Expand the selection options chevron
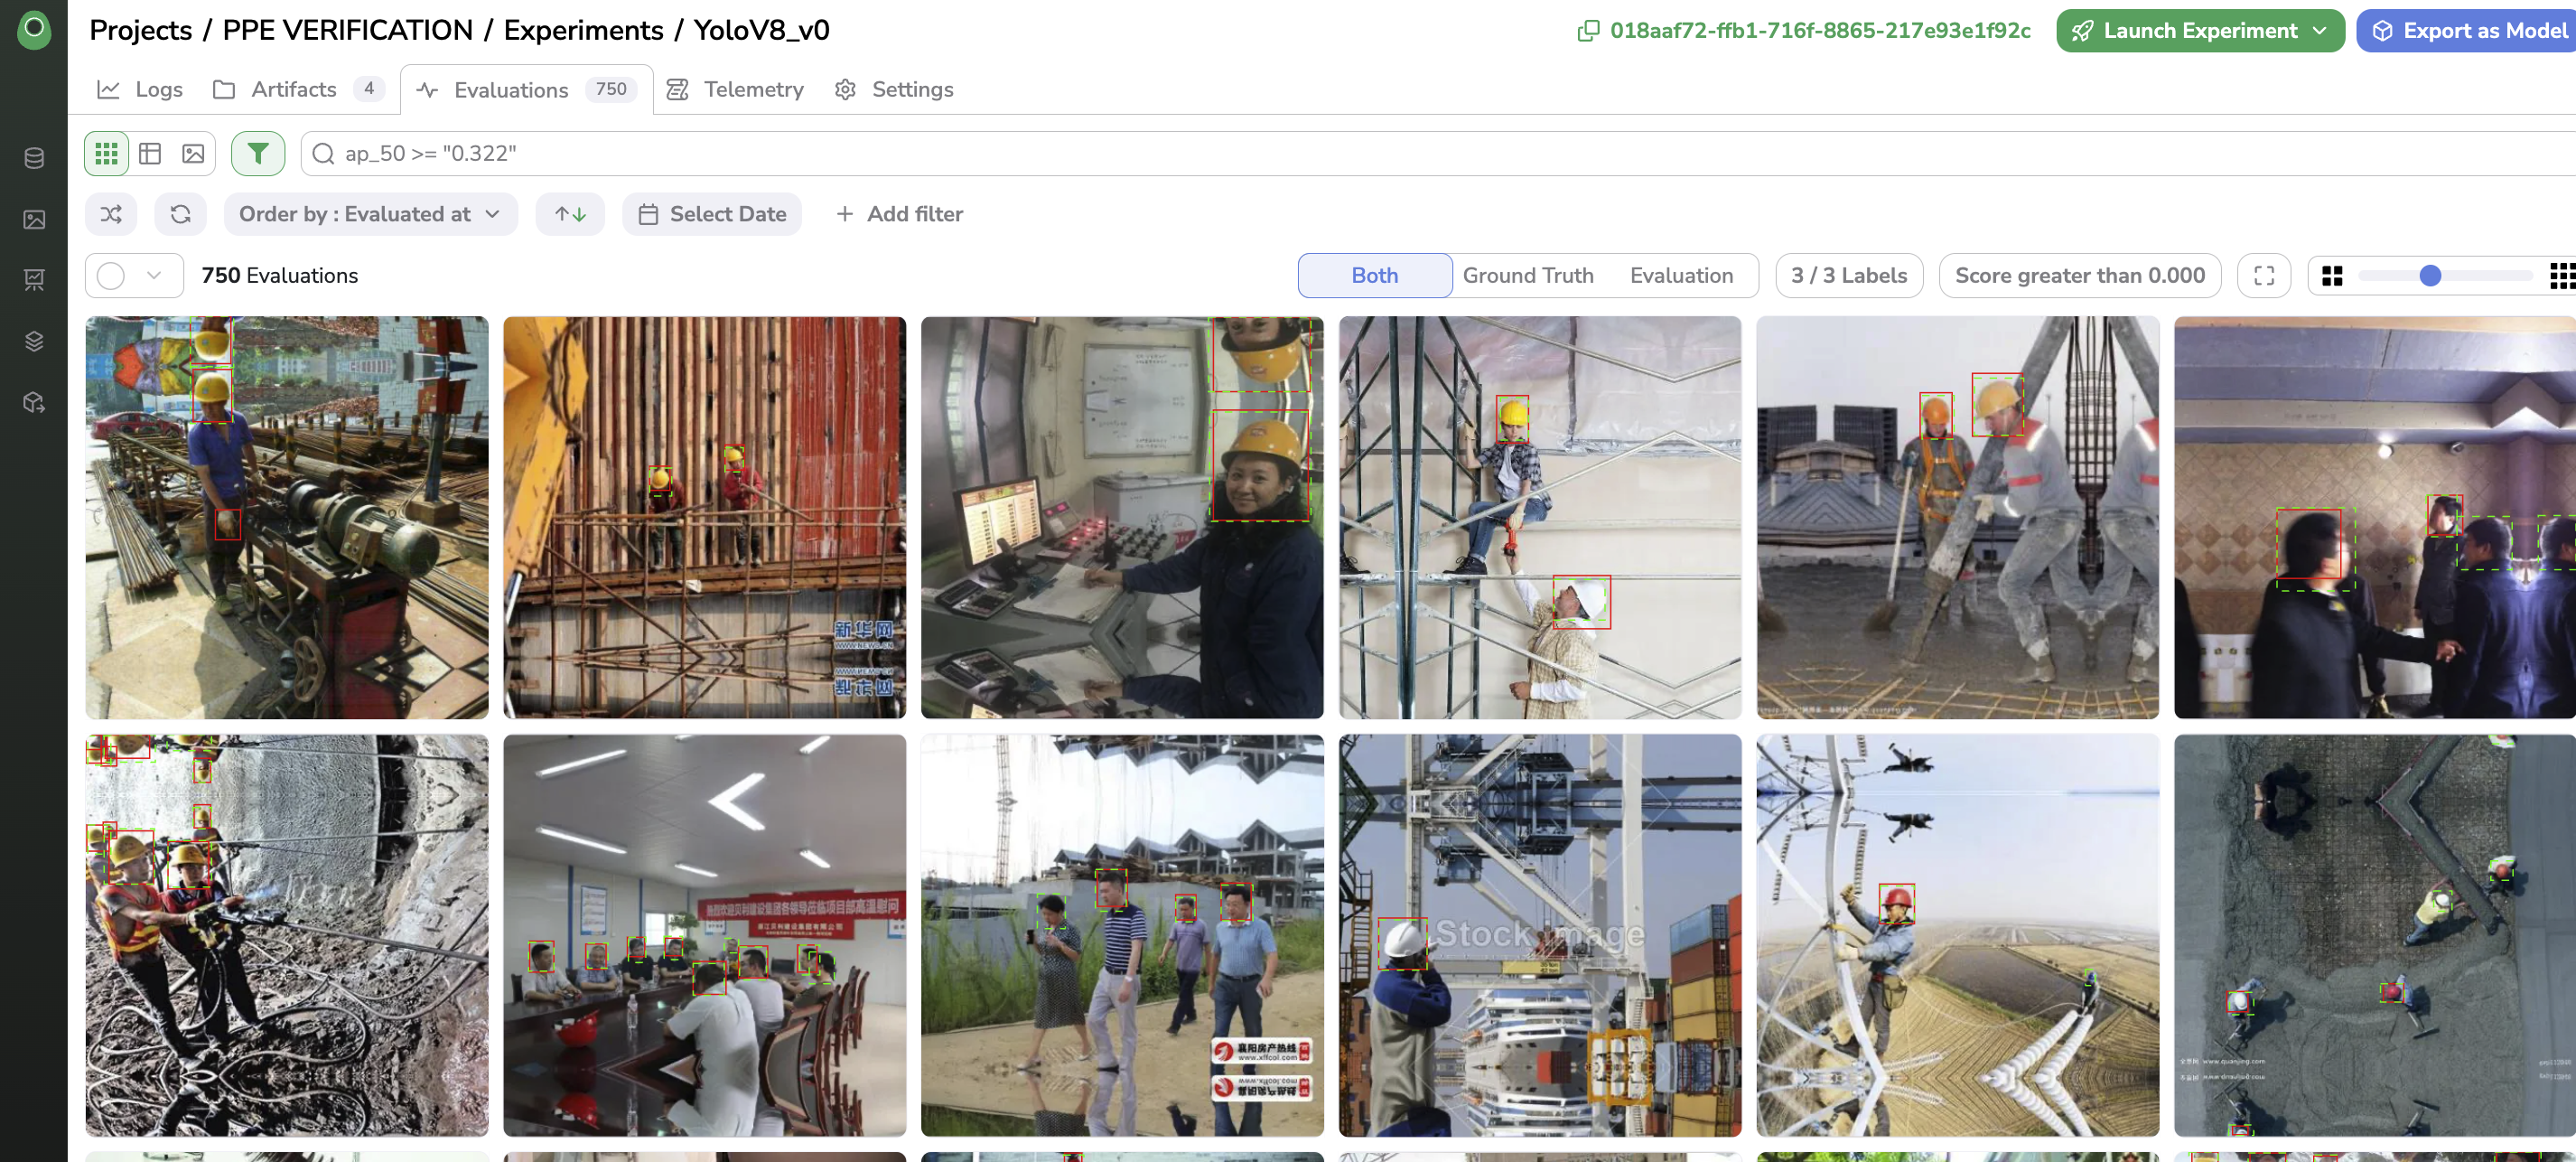 [154, 276]
